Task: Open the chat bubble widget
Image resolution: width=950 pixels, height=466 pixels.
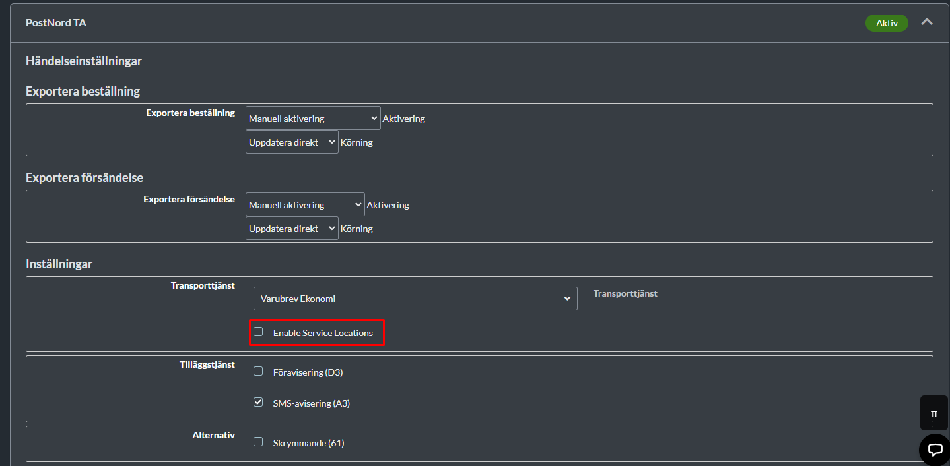Action: pos(934,450)
